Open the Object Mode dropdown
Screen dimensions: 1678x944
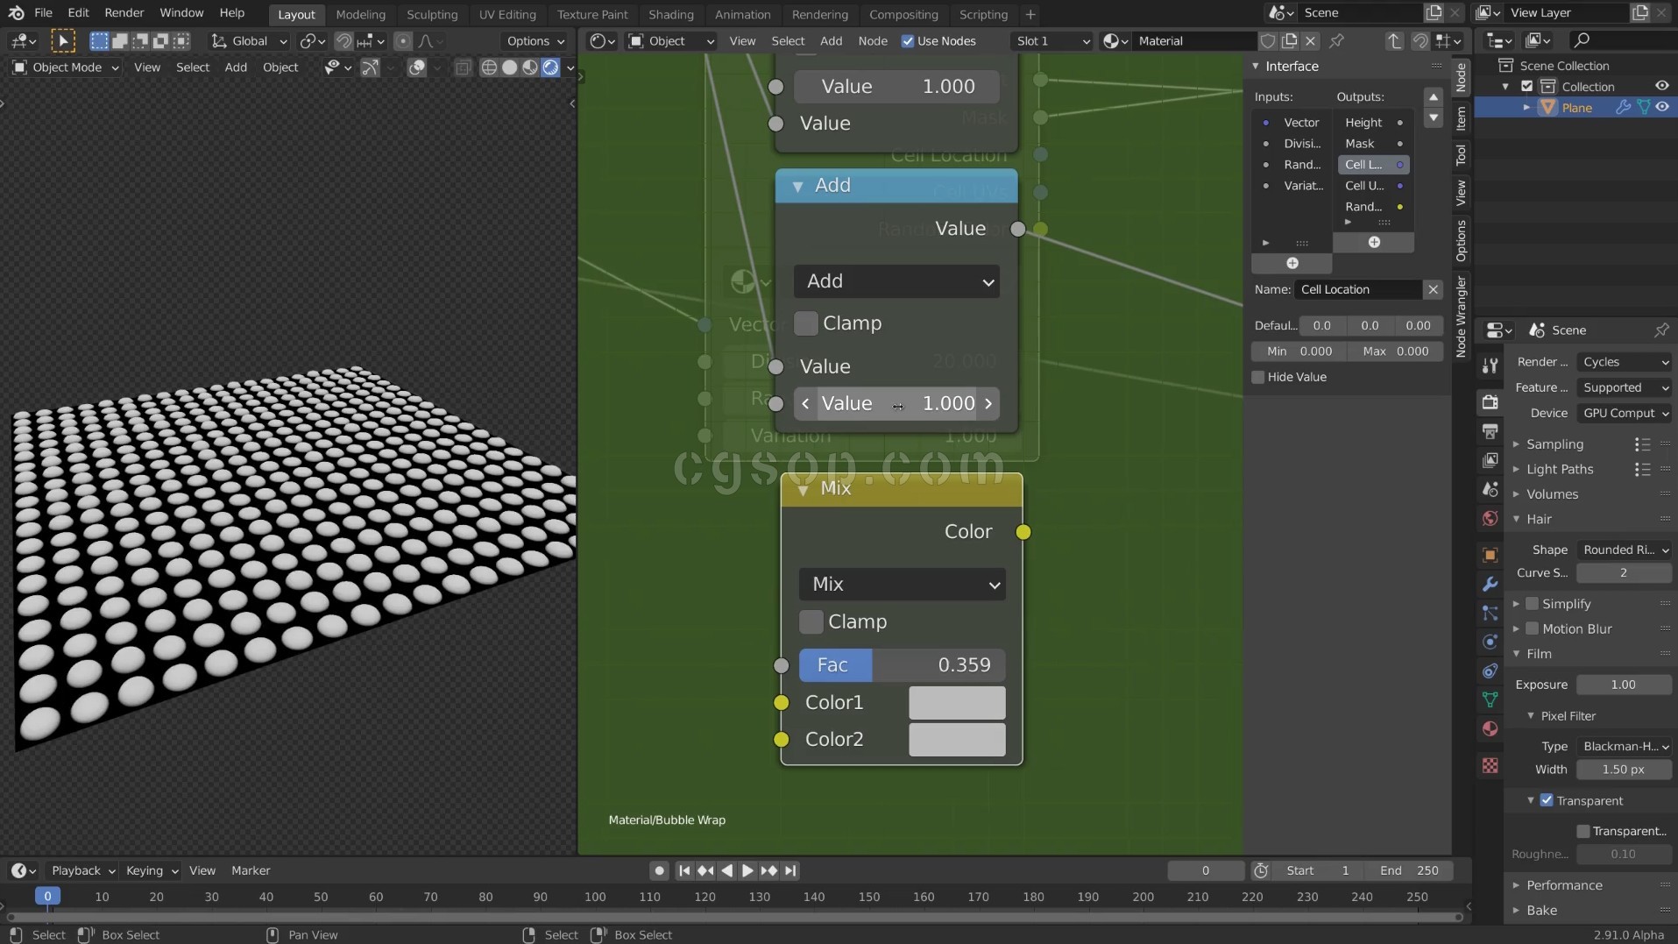pos(66,67)
